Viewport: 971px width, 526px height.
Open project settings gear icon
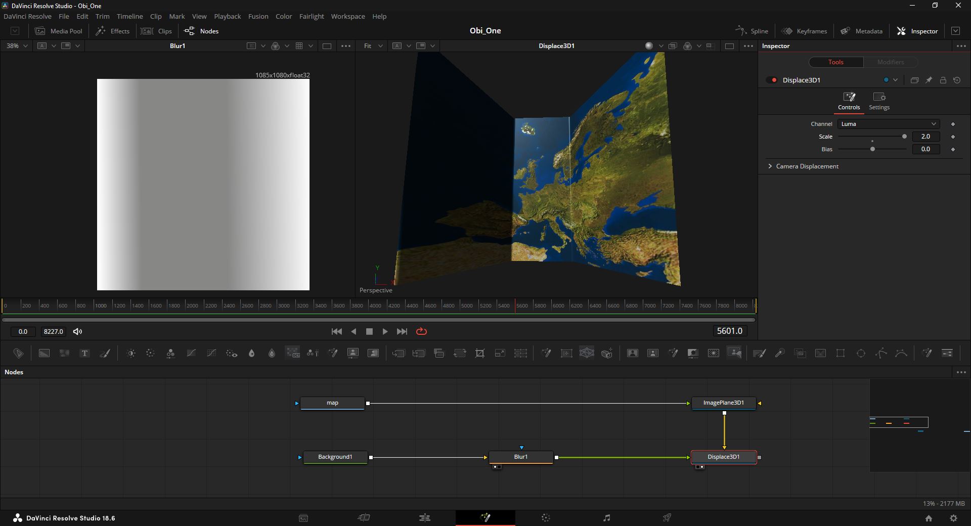pyautogui.click(x=953, y=518)
